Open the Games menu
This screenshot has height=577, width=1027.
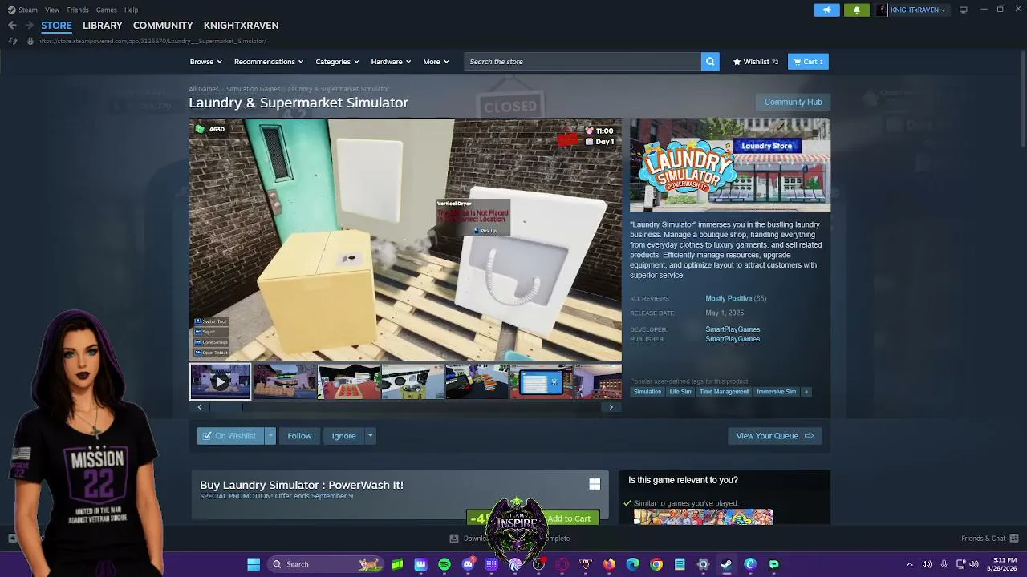106,10
